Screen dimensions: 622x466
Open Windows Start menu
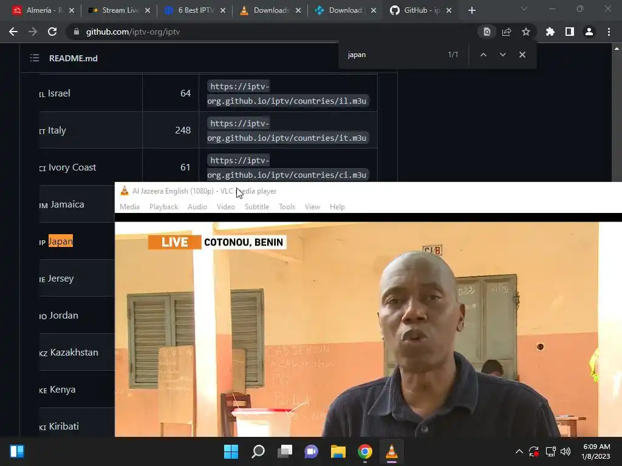pos(231,451)
